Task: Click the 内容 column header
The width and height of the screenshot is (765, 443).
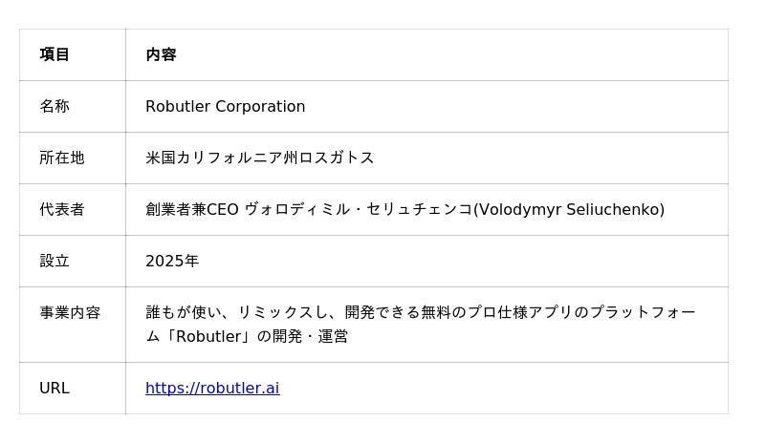Action: pos(161,54)
